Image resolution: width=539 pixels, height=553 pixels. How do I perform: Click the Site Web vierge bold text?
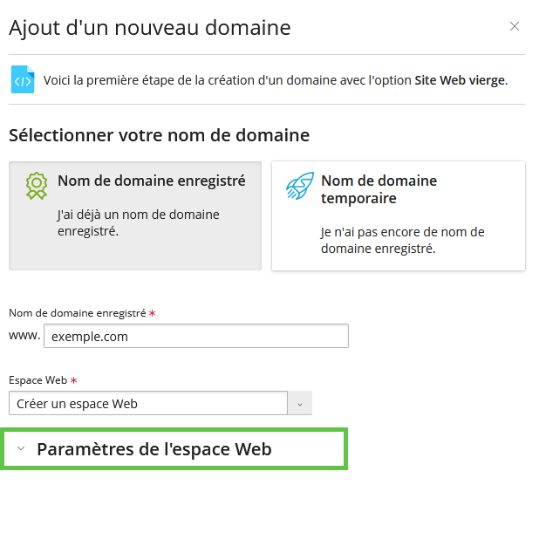click(x=461, y=80)
